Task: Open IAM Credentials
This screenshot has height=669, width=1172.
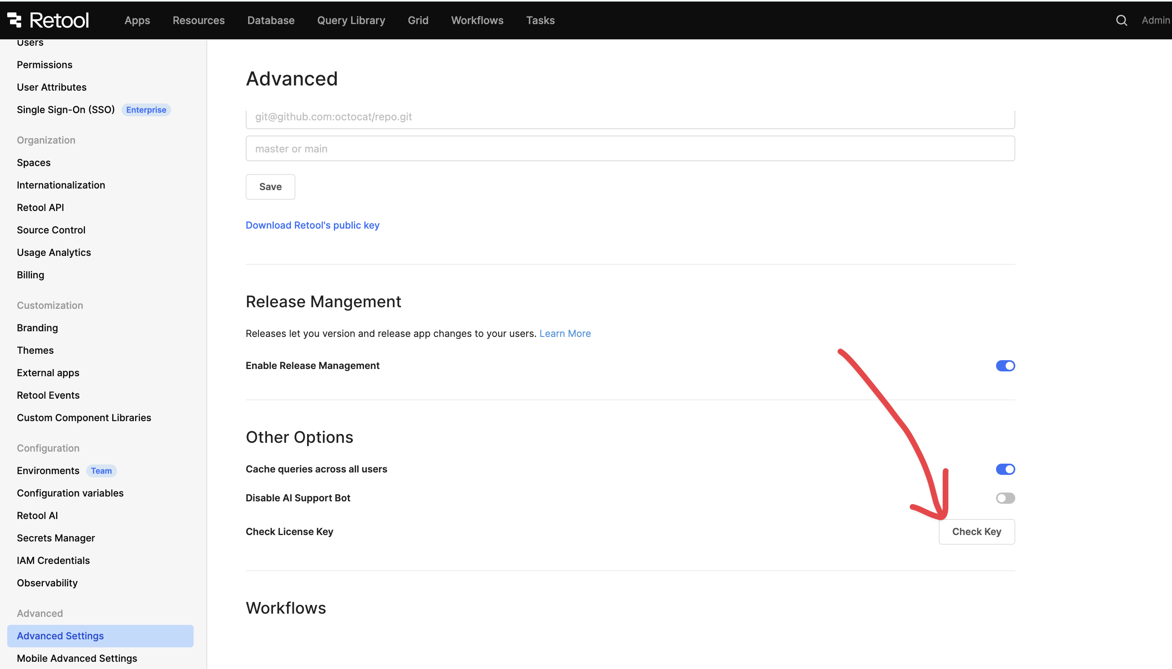Action: (53, 561)
